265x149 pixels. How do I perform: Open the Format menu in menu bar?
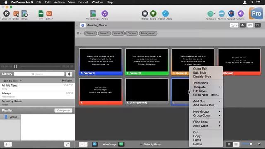point(83,2)
